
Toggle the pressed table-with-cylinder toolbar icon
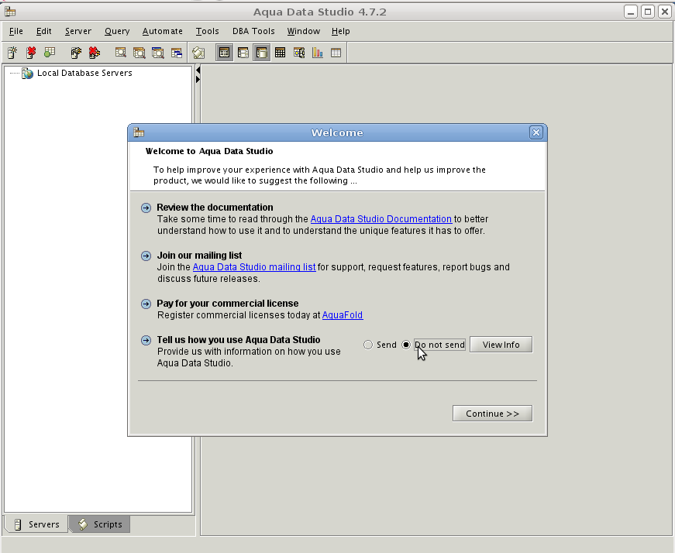(261, 53)
